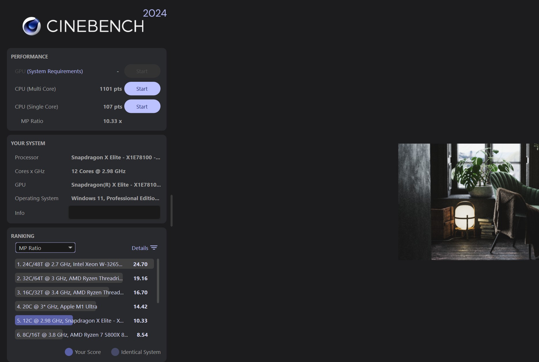Click the ranking list scrollbar
The width and height of the screenshot is (539, 362).
(x=158, y=281)
